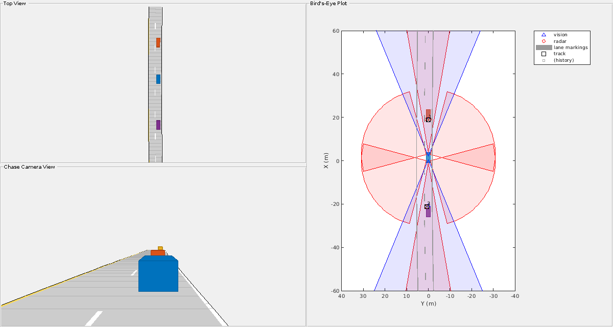
Task: Click the Y (m) axis label
Action: pos(428,303)
